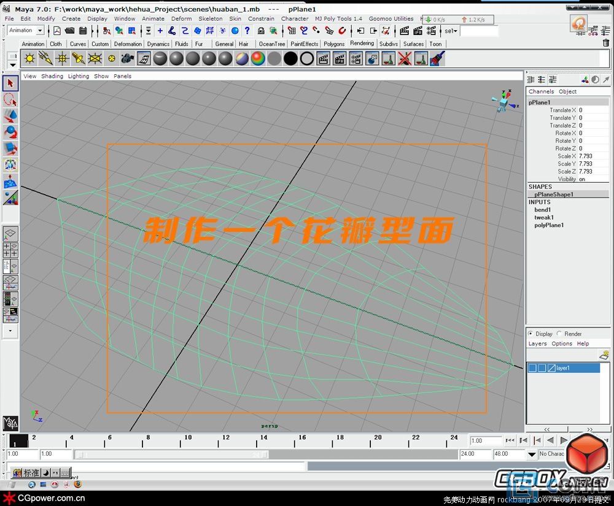Toggle visibility box of layer1

[x=532, y=368]
